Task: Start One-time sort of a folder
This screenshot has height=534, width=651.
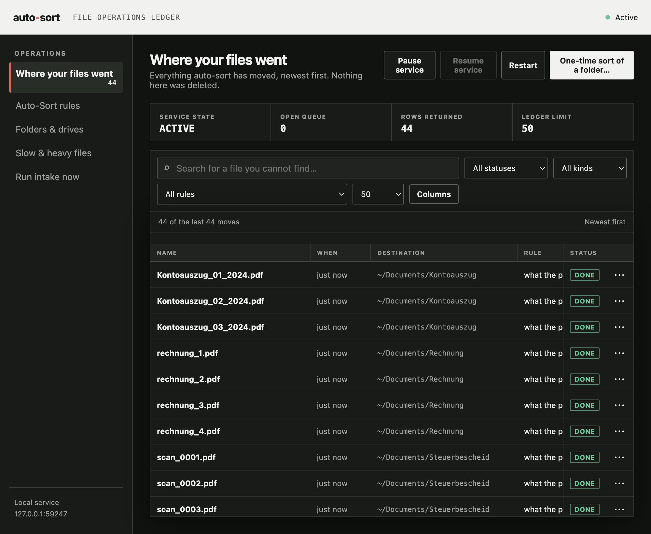Action: coord(592,65)
